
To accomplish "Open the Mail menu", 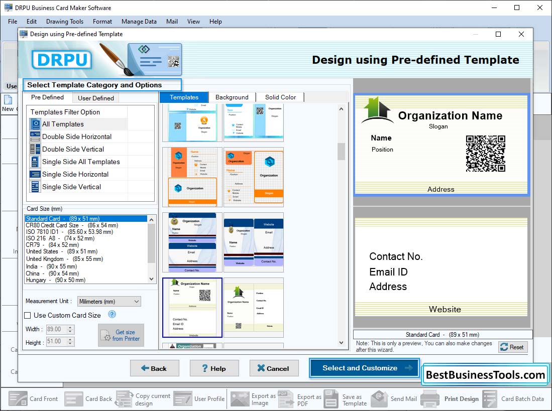I will (x=172, y=22).
